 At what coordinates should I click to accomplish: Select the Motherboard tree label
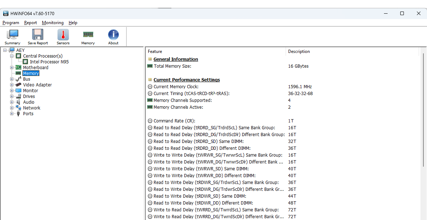[x=36, y=68]
